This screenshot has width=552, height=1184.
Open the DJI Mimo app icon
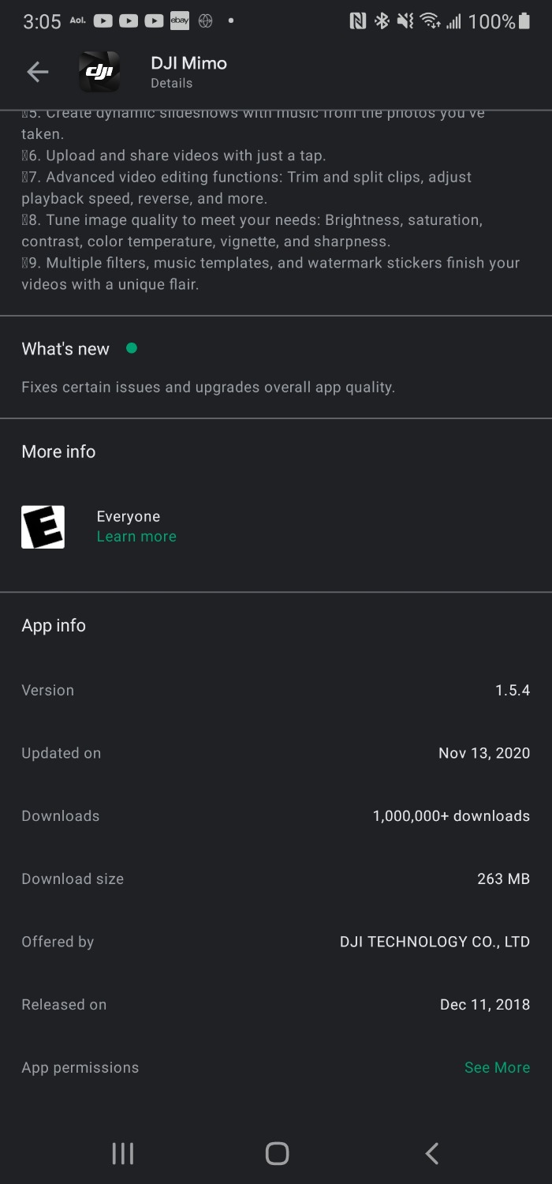(x=98, y=71)
